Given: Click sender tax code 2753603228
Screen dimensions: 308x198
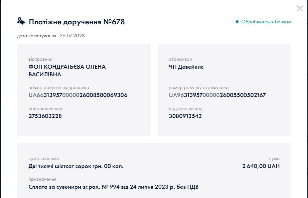Looking at the screenshot, I should pos(45,116).
